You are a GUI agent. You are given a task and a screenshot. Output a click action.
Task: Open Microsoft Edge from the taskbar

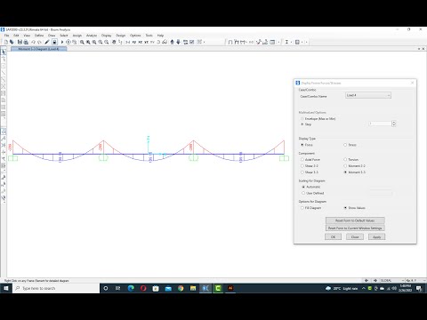[x=131, y=288]
